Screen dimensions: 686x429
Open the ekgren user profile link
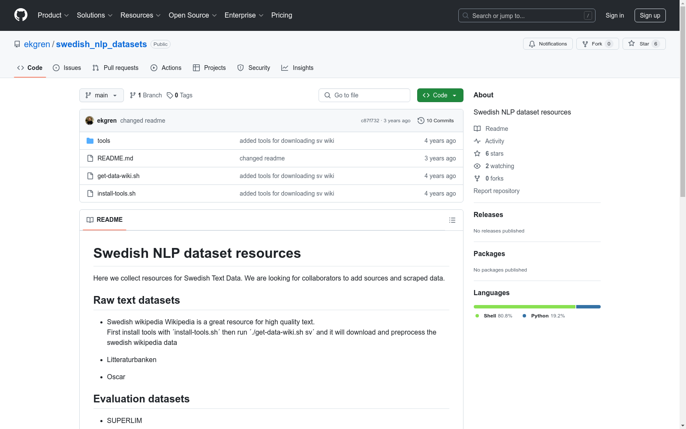[37, 44]
